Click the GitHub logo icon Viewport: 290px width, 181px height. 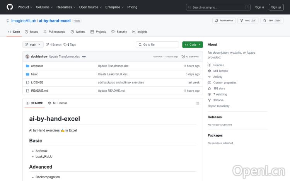[10, 7]
